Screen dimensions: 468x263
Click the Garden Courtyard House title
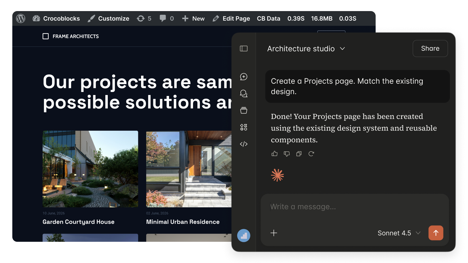(x=79, y=222)
